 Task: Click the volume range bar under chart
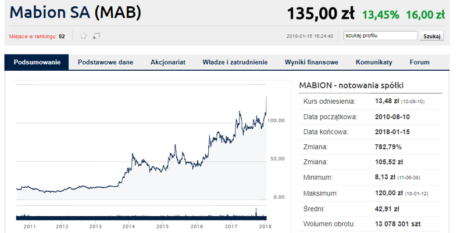tap(141, 218)
